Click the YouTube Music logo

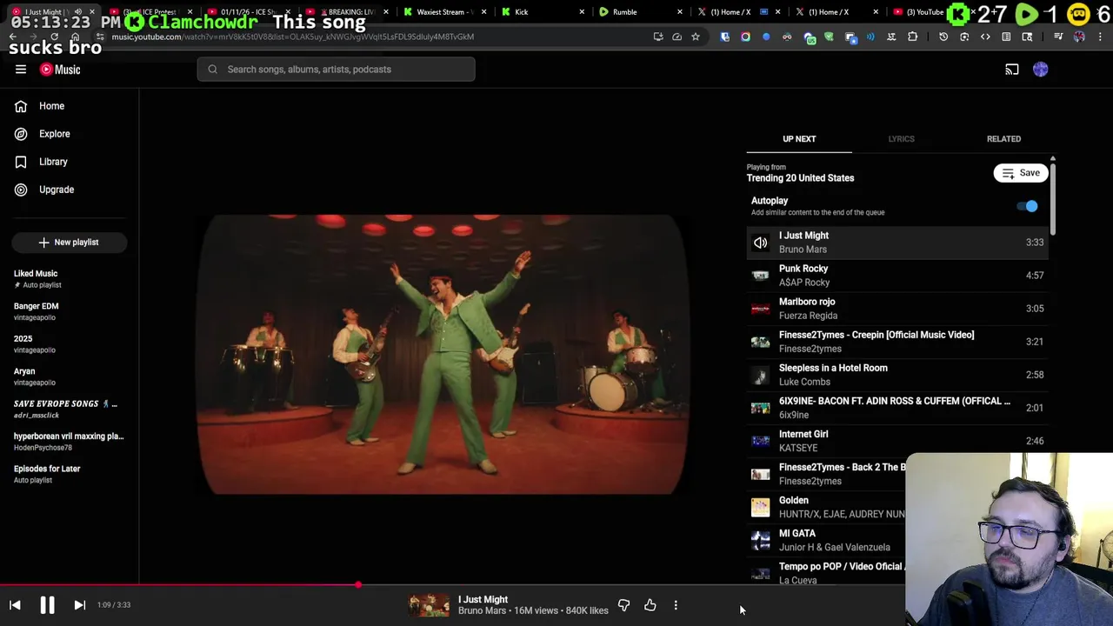pyautogui.click(x=60, y=70)
